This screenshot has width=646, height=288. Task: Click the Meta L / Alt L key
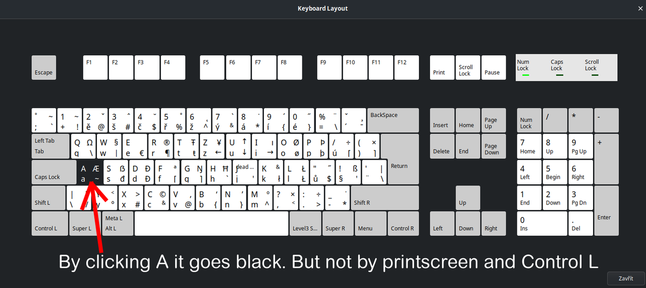(118, 224)
